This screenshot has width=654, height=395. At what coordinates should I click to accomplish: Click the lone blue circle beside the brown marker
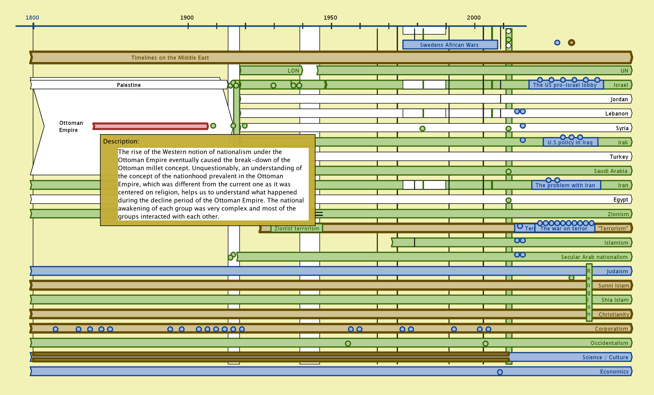pos(557,43)
